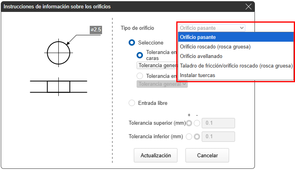Click the 'Actualización' button

point(156,155)
